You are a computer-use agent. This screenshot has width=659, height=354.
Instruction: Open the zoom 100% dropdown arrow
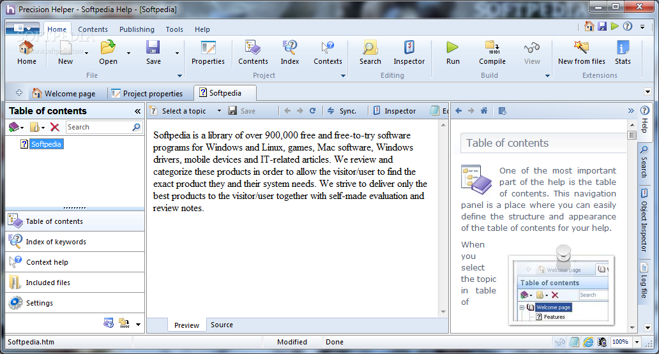pyautogui.click(x=637, y=343)
